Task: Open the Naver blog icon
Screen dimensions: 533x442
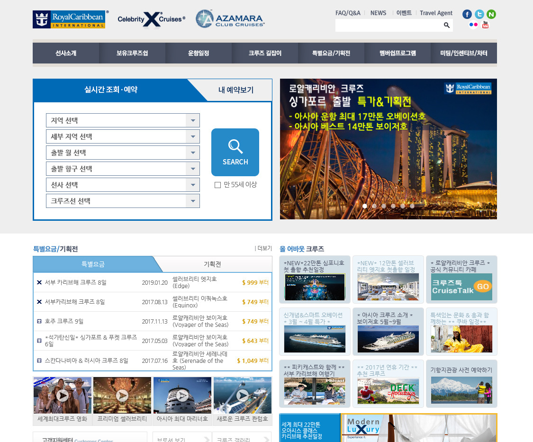Action: pos(491,14)
